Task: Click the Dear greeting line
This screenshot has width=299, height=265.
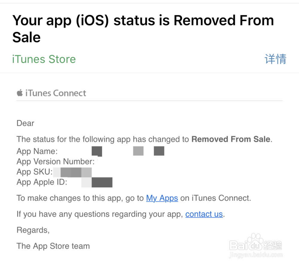Action: pos(25,123)
